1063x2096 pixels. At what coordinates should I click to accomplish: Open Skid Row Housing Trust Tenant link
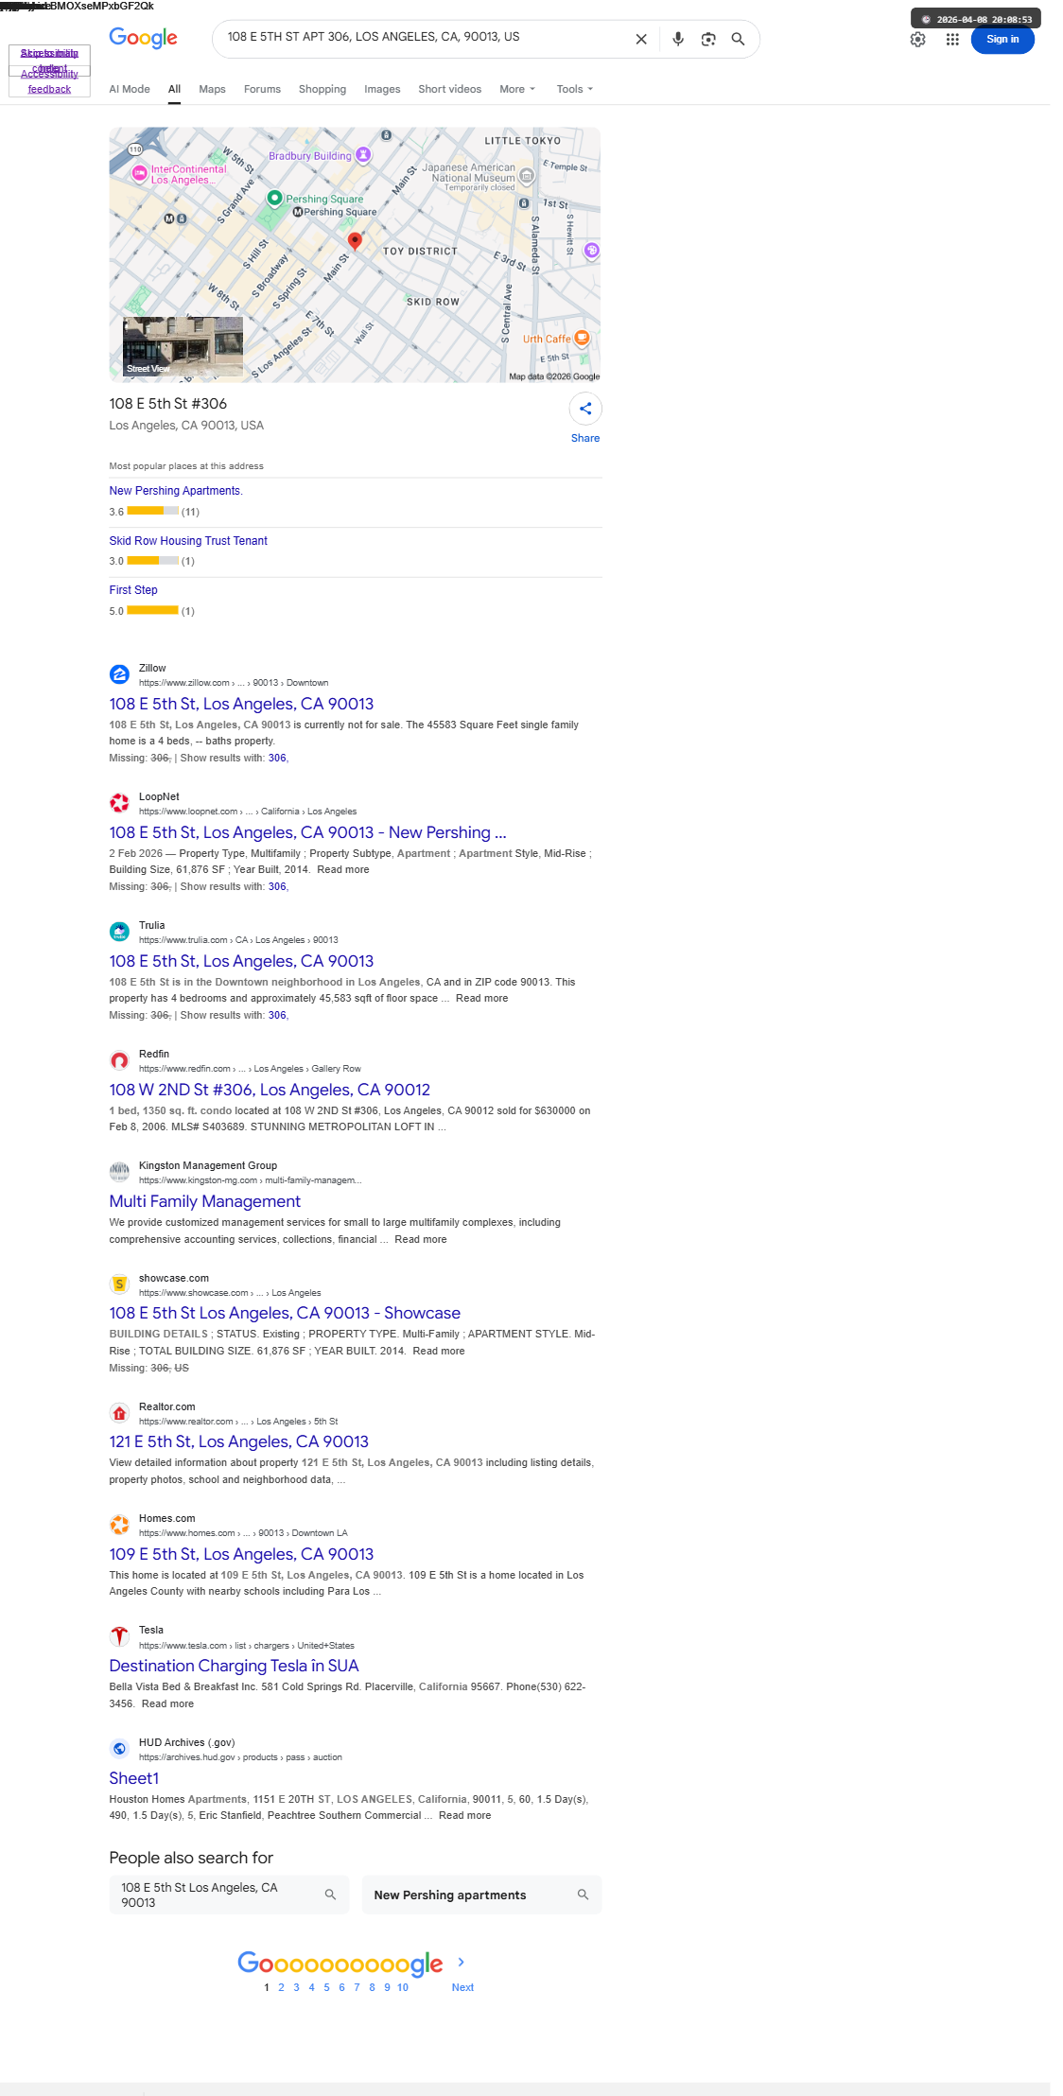188,541
